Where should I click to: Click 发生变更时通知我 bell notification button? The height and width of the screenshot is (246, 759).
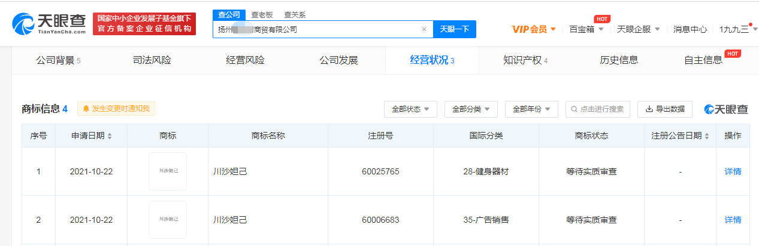(x=116, y=109)
